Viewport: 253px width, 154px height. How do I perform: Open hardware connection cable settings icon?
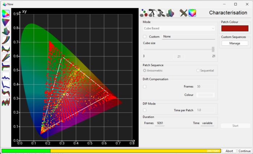tap(161, 13)
